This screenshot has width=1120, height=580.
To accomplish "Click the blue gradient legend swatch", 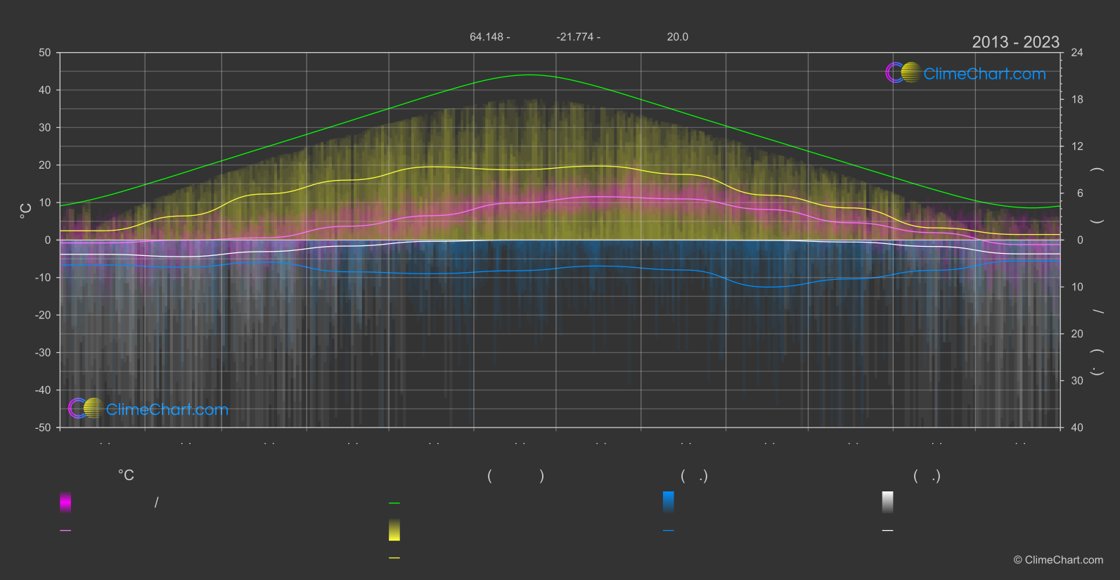I will point(669,502).
